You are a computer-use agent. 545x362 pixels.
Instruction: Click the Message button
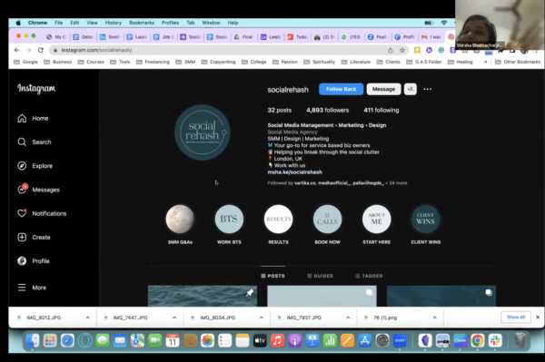pos(383,89)
